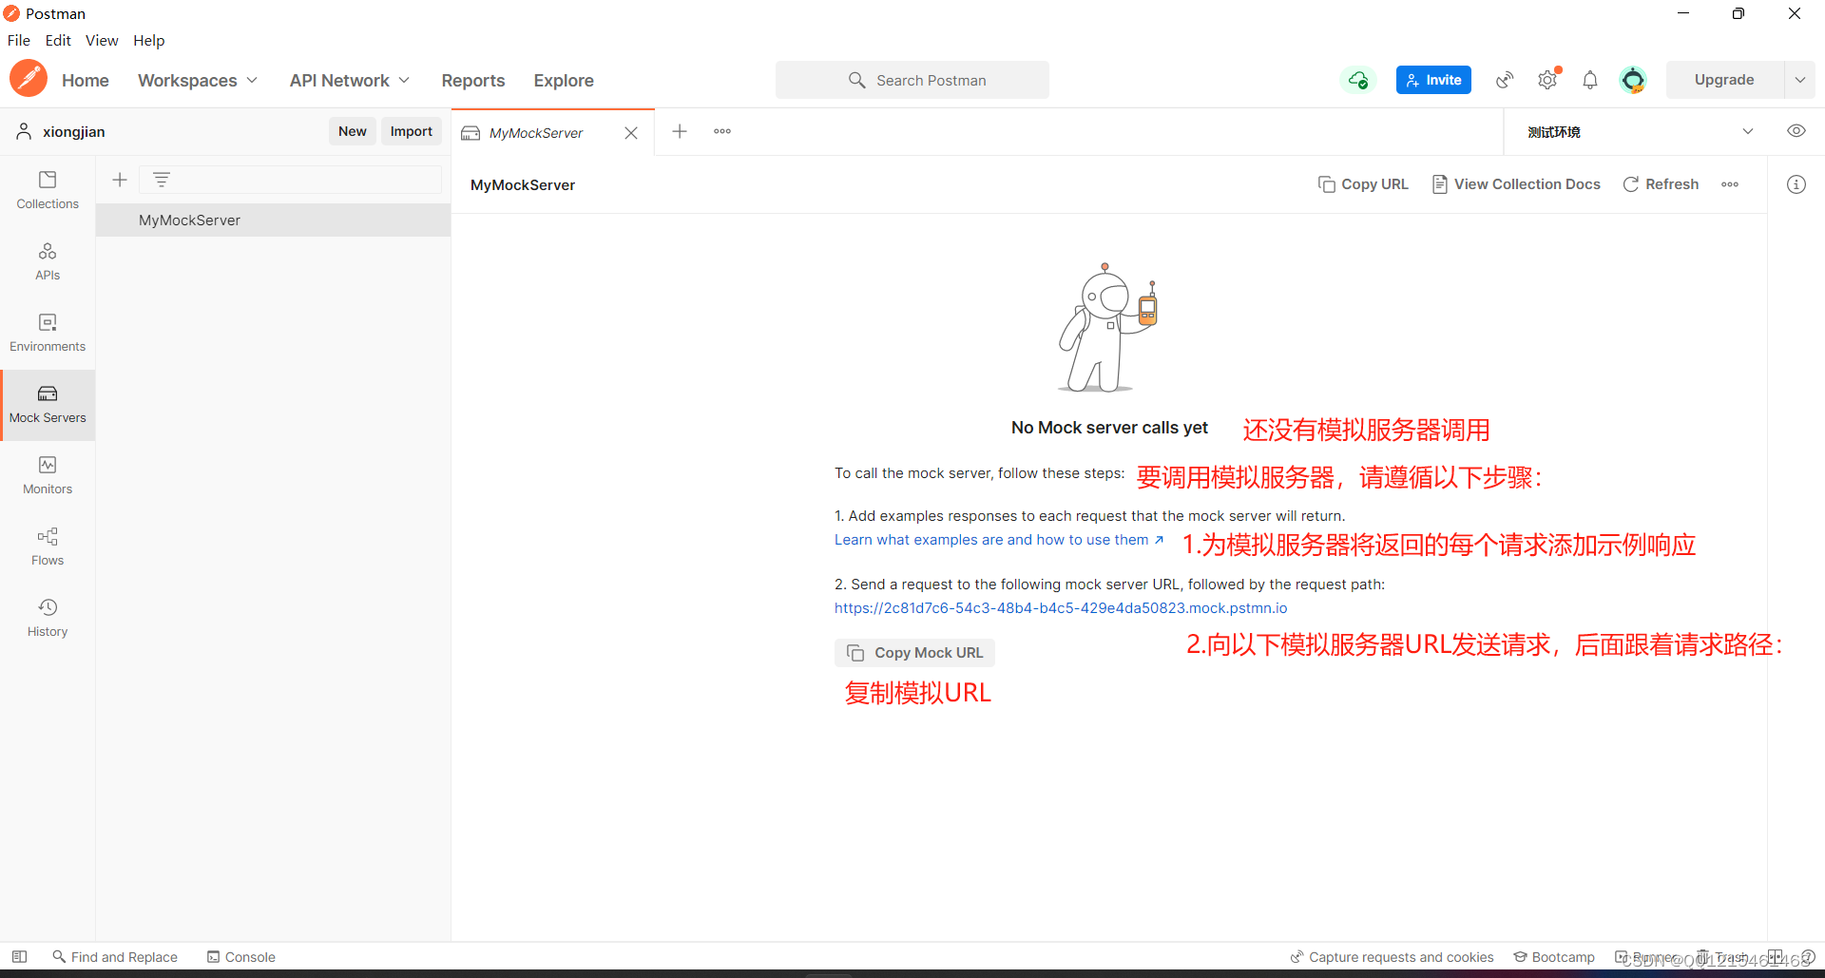Open tab options three-dots menu
This screenshot has height=978, width=1825.
722,131
